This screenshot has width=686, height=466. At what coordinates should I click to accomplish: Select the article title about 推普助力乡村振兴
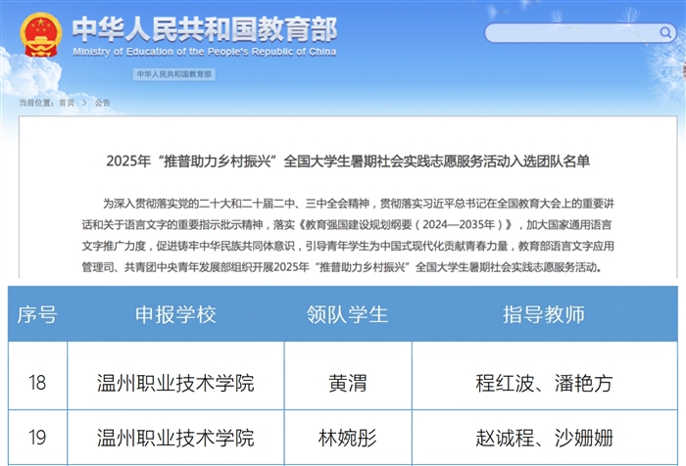pyautogui.click(x=348, y=162)
